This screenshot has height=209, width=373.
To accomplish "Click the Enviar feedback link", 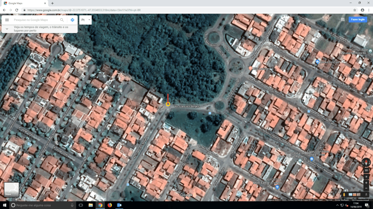I will 341,200.
